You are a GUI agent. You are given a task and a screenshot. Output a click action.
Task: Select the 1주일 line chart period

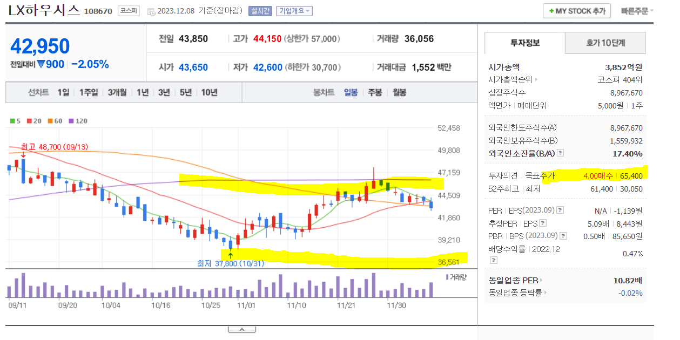tap(89, 92)
